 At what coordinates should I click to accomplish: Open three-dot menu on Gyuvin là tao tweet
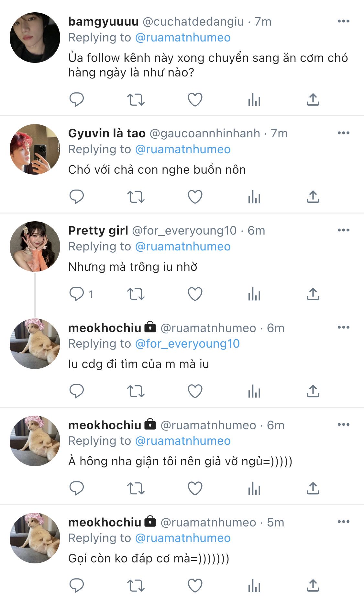point(343,133)
